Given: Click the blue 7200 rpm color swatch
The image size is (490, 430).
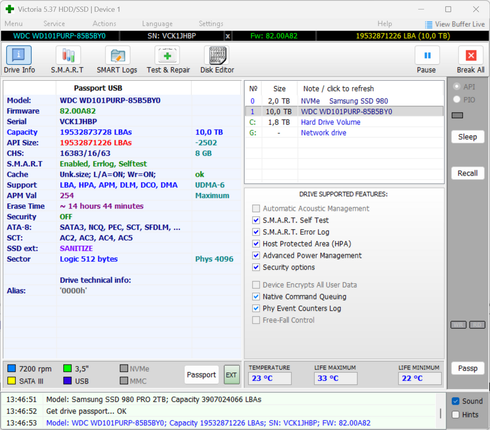Looking at the screenshot, I should tap(11, 368).
